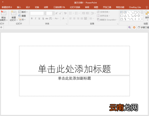This screenshot has height=116, width=149.
Task: Select the arrow line shape
Action: (x=132, y=12)
